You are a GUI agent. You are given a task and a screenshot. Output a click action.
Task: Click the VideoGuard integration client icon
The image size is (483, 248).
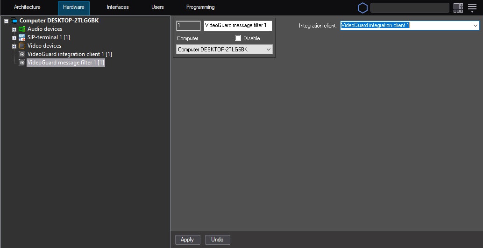[x=22, y=54]
